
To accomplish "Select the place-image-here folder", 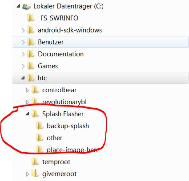I will click(73, 150).
